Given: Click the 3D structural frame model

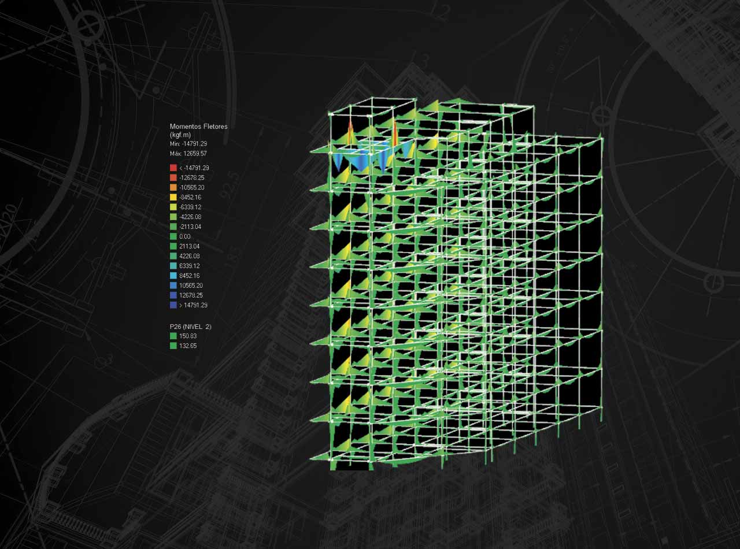Looking at the screenshot, I should pos(457,283).
